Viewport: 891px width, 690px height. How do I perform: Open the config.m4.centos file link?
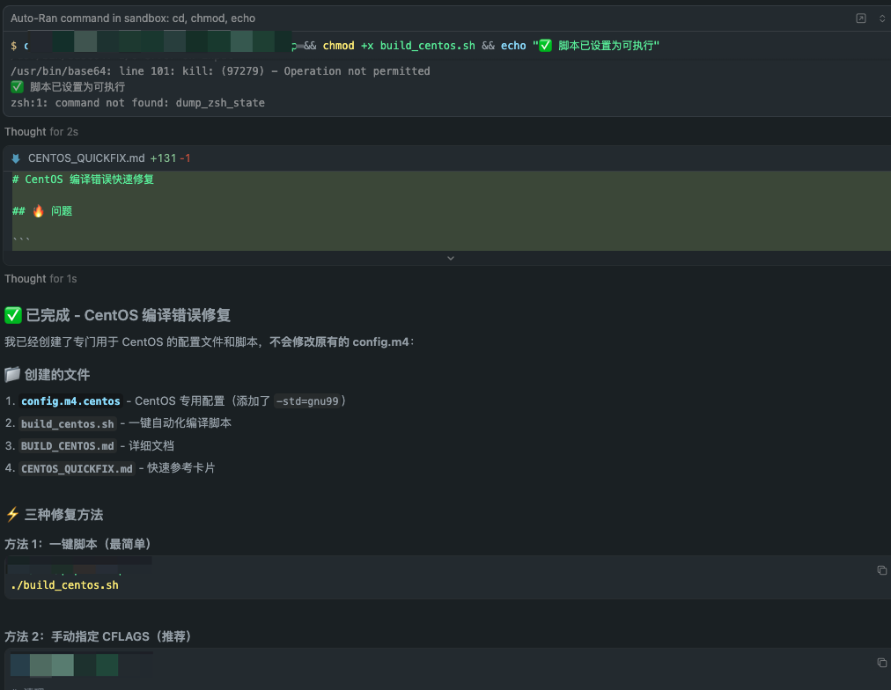point(70,401)
